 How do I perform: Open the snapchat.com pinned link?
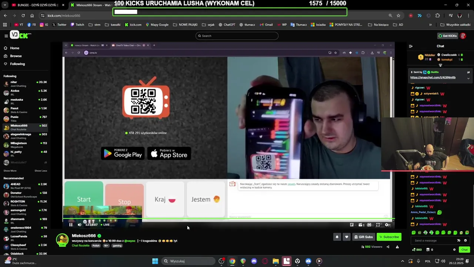pyautogui.click(x=433, y=78)
